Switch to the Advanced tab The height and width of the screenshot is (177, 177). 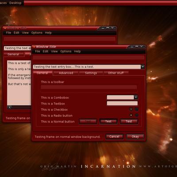coord(66,73)
